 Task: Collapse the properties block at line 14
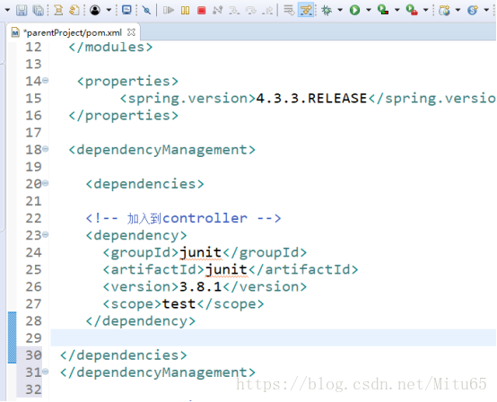coord(46,81)
